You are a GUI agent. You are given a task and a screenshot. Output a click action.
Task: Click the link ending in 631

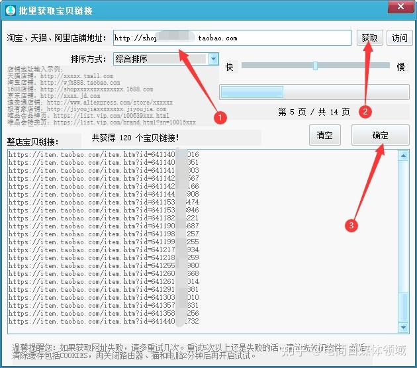point(104,305)
